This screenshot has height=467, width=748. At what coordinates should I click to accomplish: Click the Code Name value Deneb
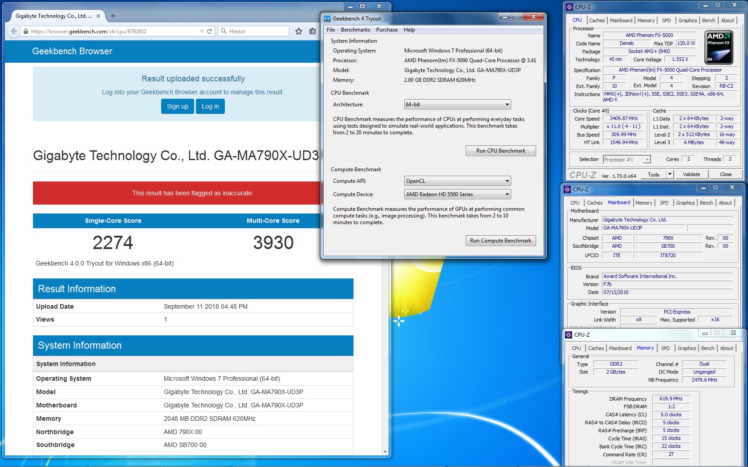click(626, 43)
